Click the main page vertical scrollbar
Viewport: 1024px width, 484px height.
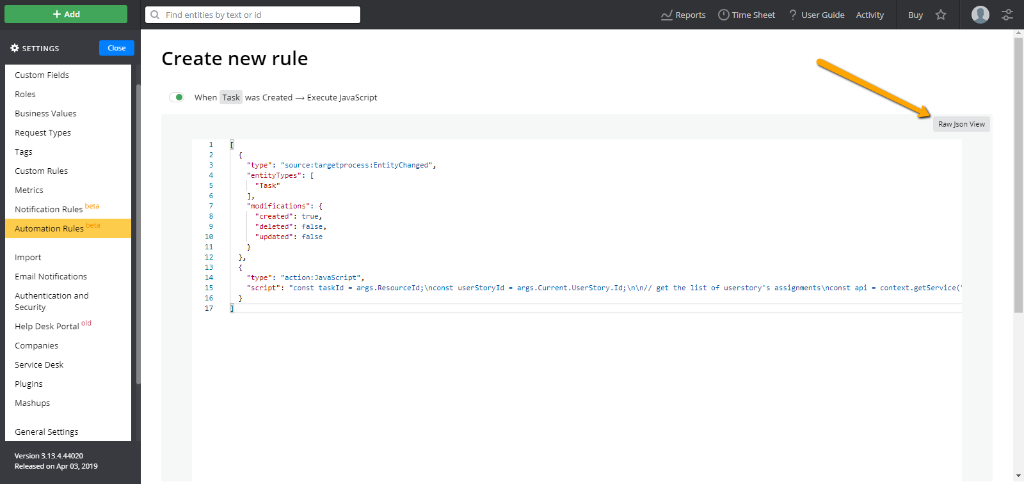point(1018,175)
